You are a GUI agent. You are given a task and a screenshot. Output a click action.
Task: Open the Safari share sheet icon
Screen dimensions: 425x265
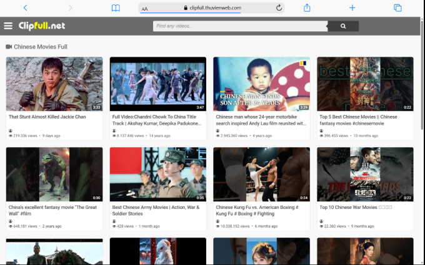[307, 7]
